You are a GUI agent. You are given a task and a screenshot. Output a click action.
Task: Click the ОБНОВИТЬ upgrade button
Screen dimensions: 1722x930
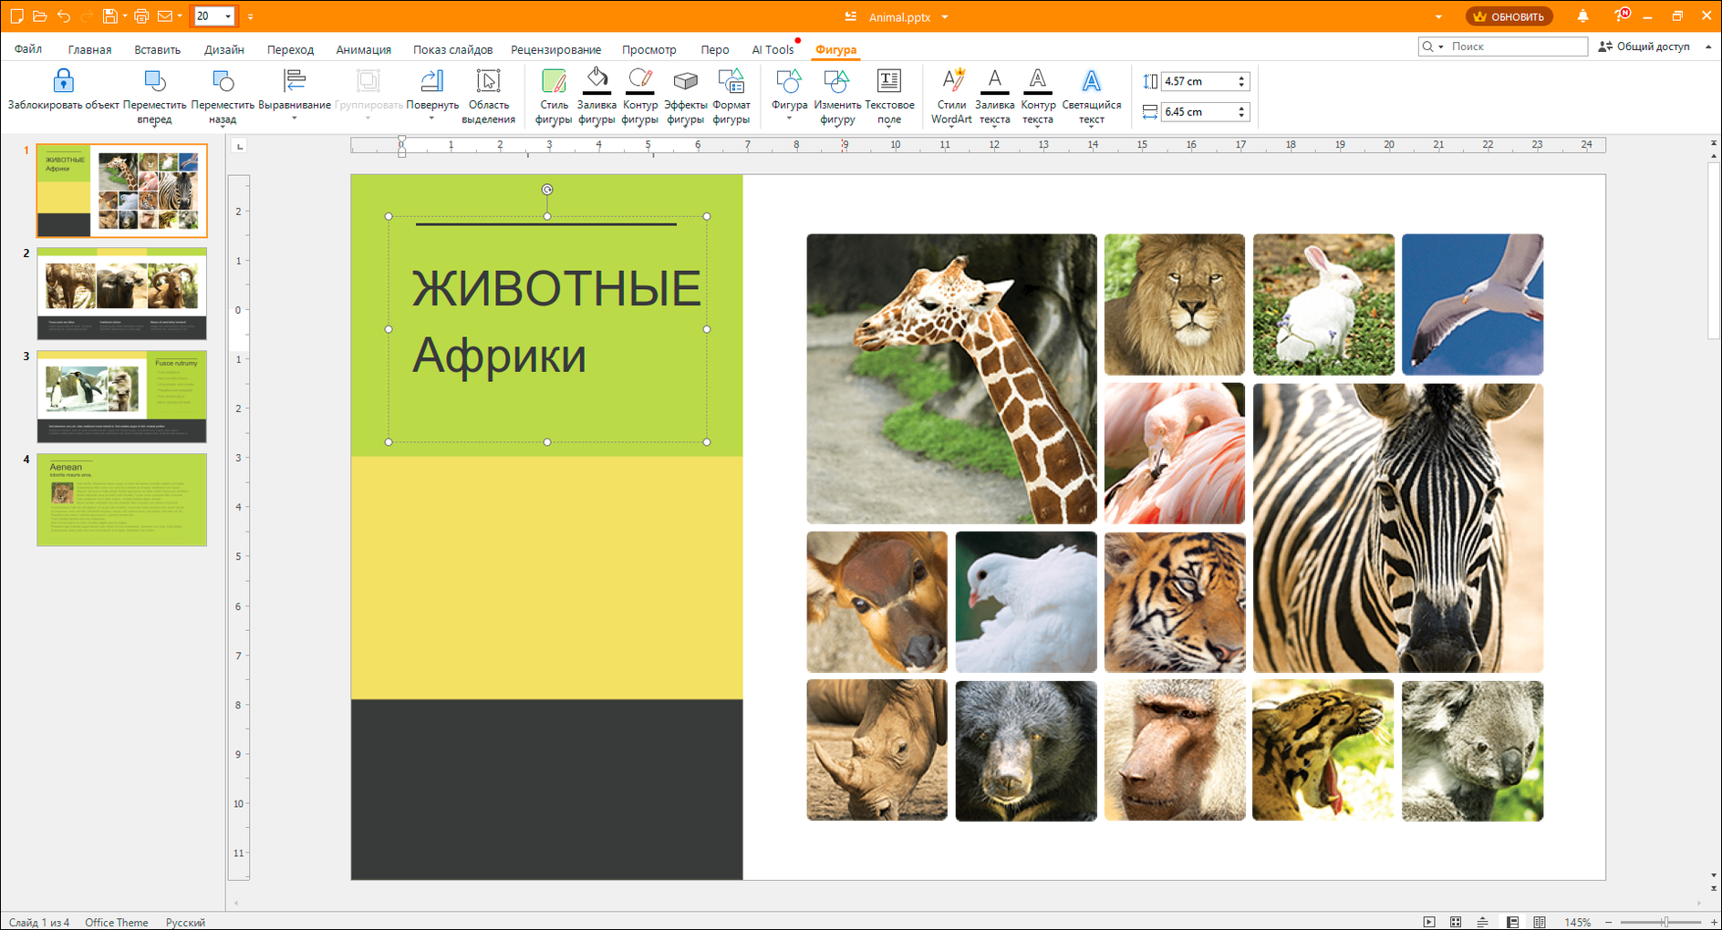[1509, 16]
